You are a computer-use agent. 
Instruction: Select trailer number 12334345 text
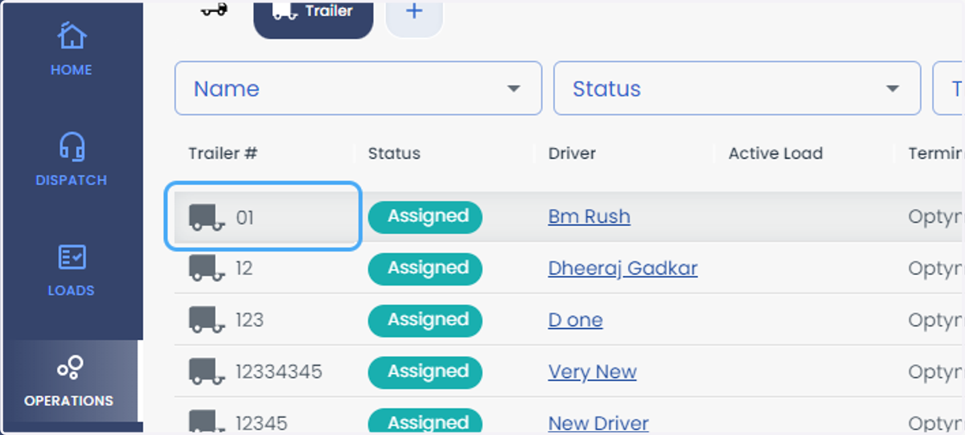pyautogui.click(x=278, y=371)
